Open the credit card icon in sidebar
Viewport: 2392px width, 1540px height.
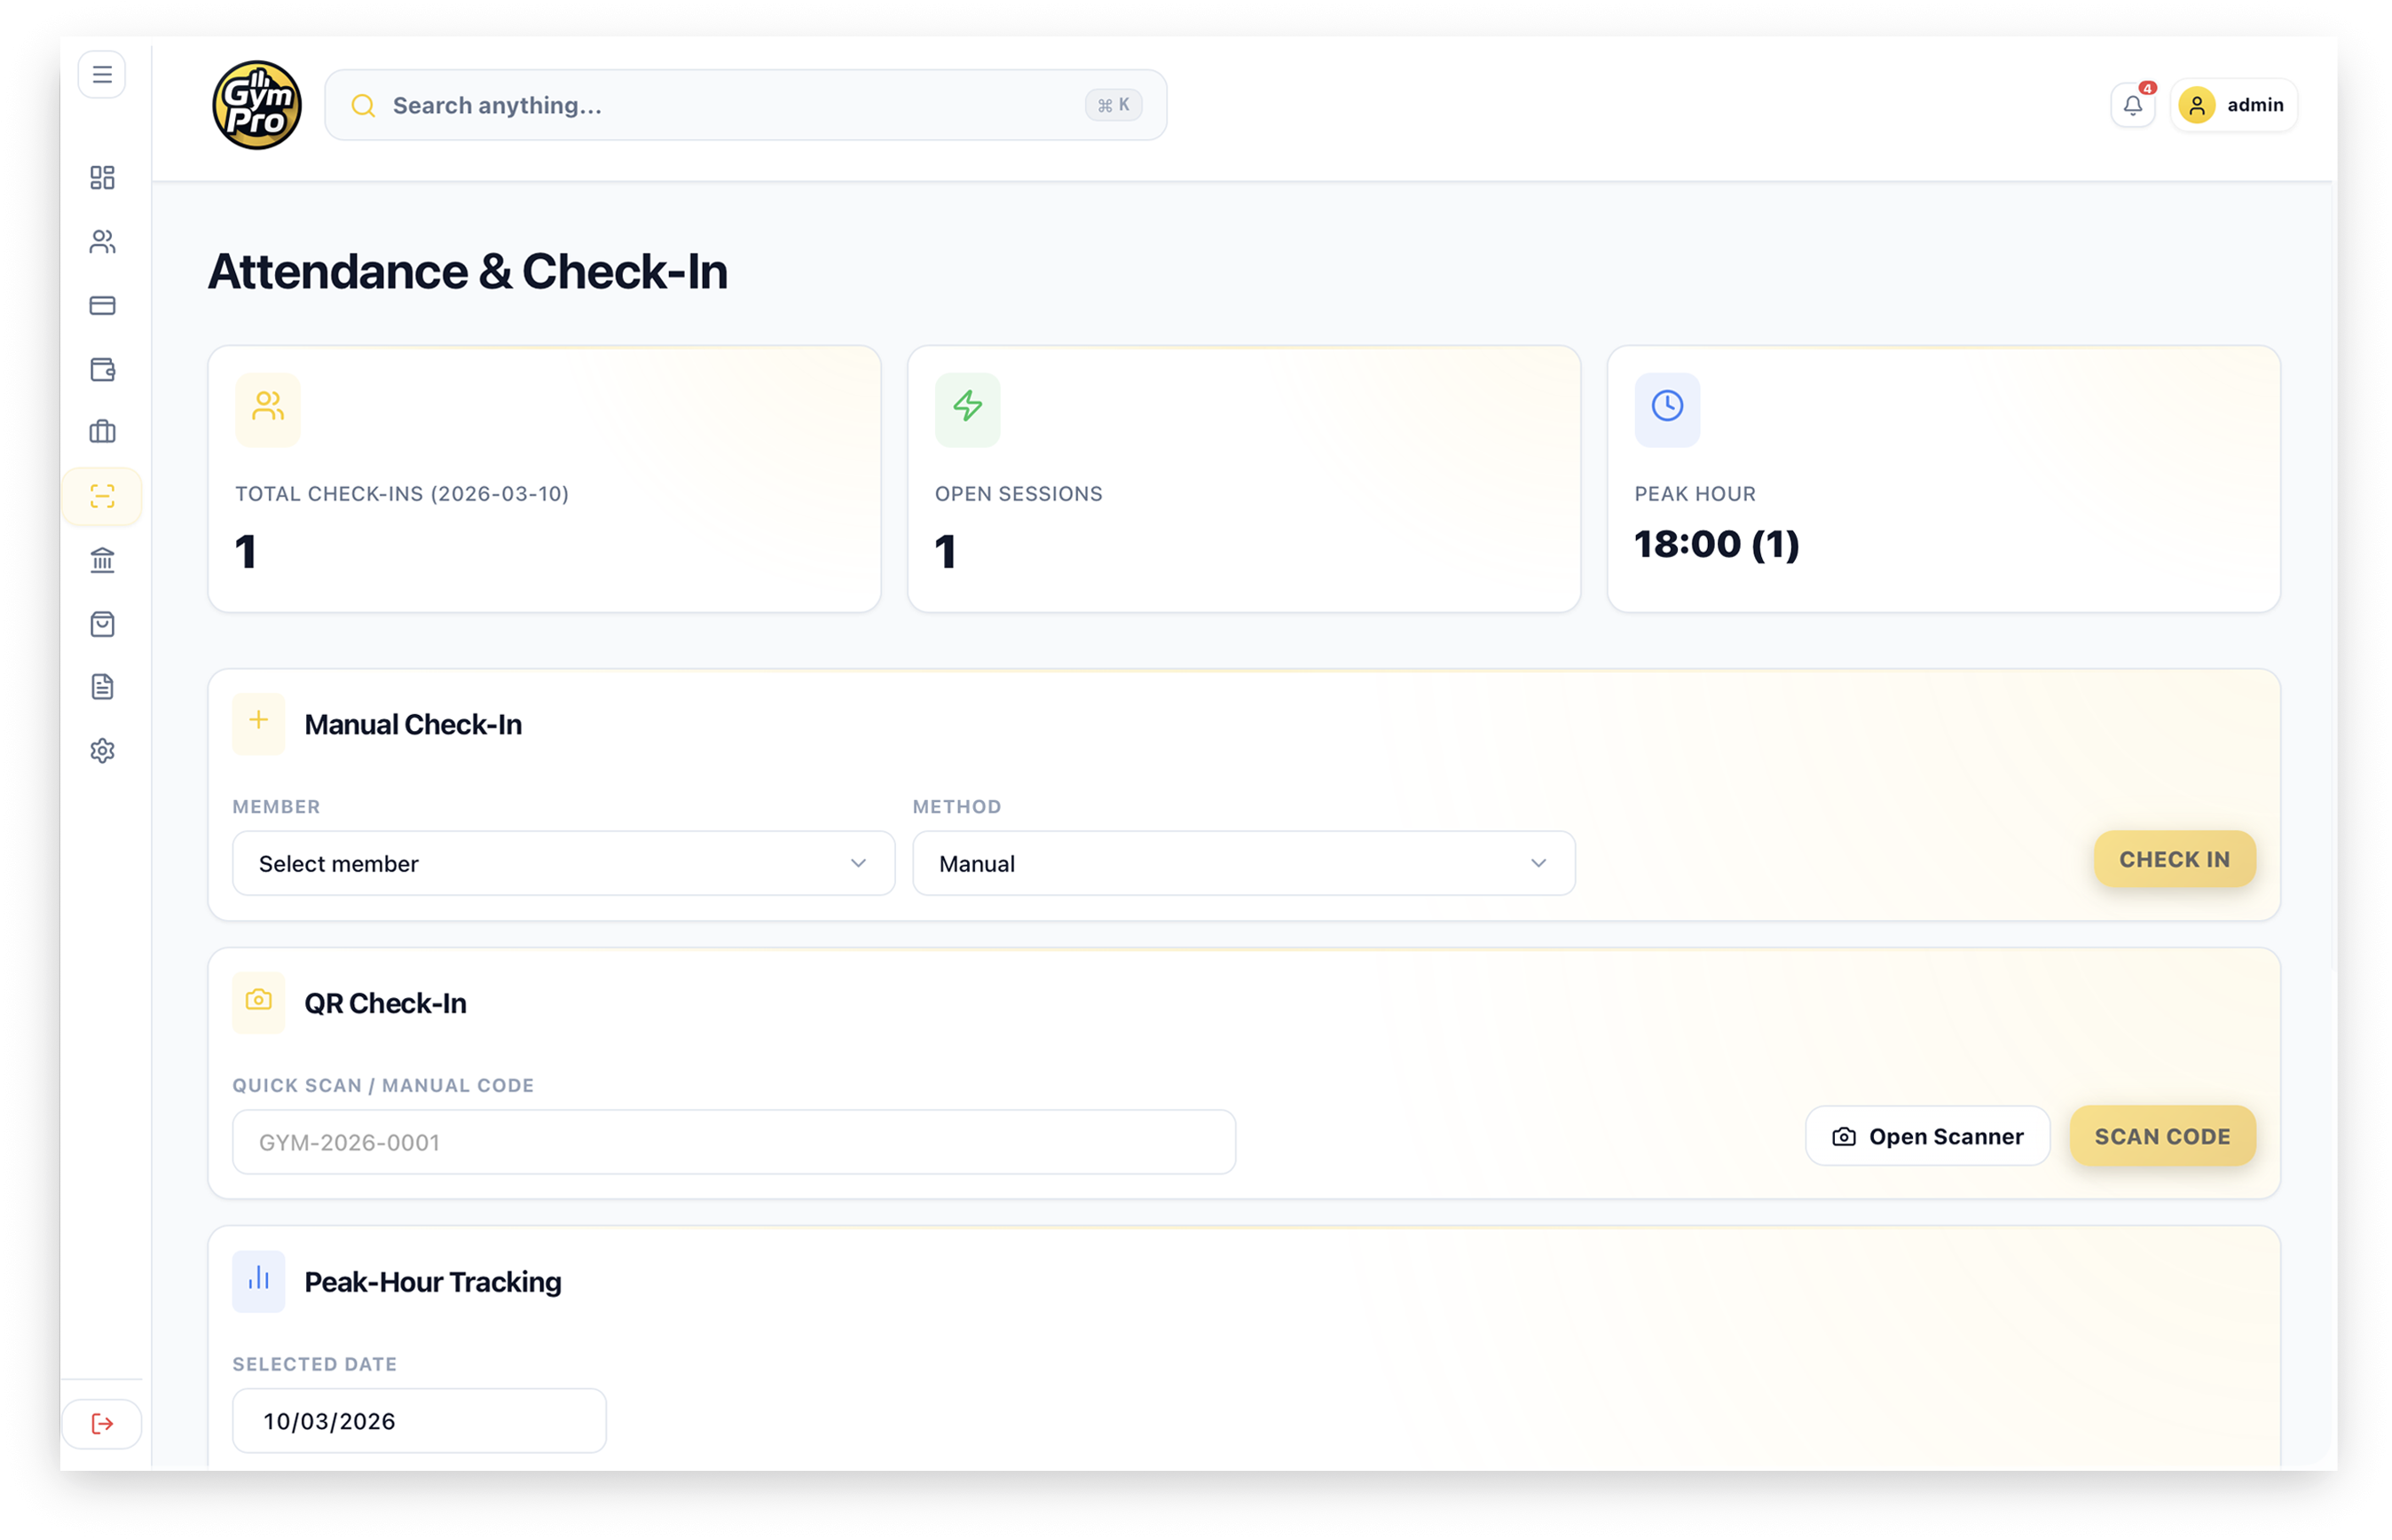click(102, 306)
